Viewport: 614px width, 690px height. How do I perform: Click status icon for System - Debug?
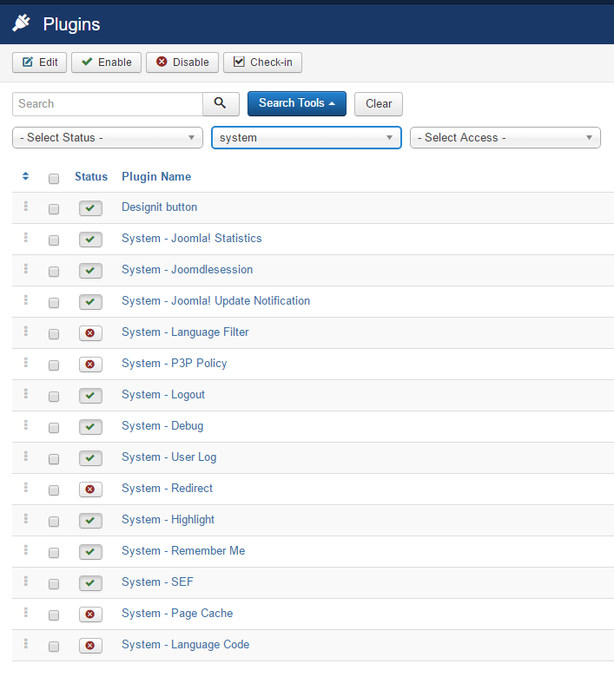[90, 427]
